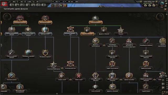Select the Рейнская область focus

96,22
